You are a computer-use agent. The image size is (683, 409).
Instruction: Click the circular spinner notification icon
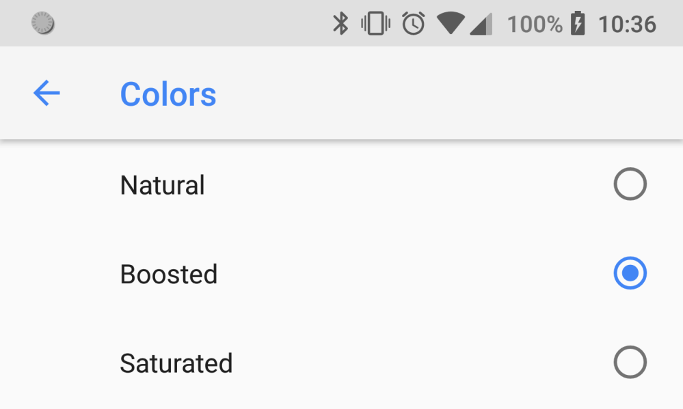click(43, 24)
